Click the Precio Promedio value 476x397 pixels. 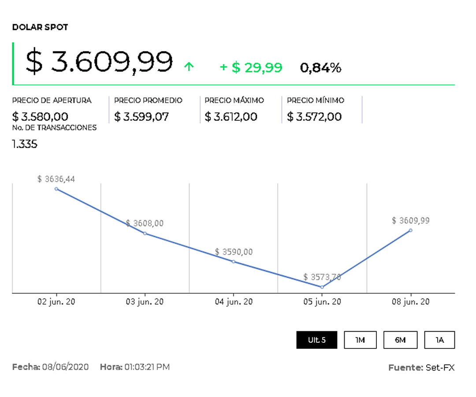(141, 117)
